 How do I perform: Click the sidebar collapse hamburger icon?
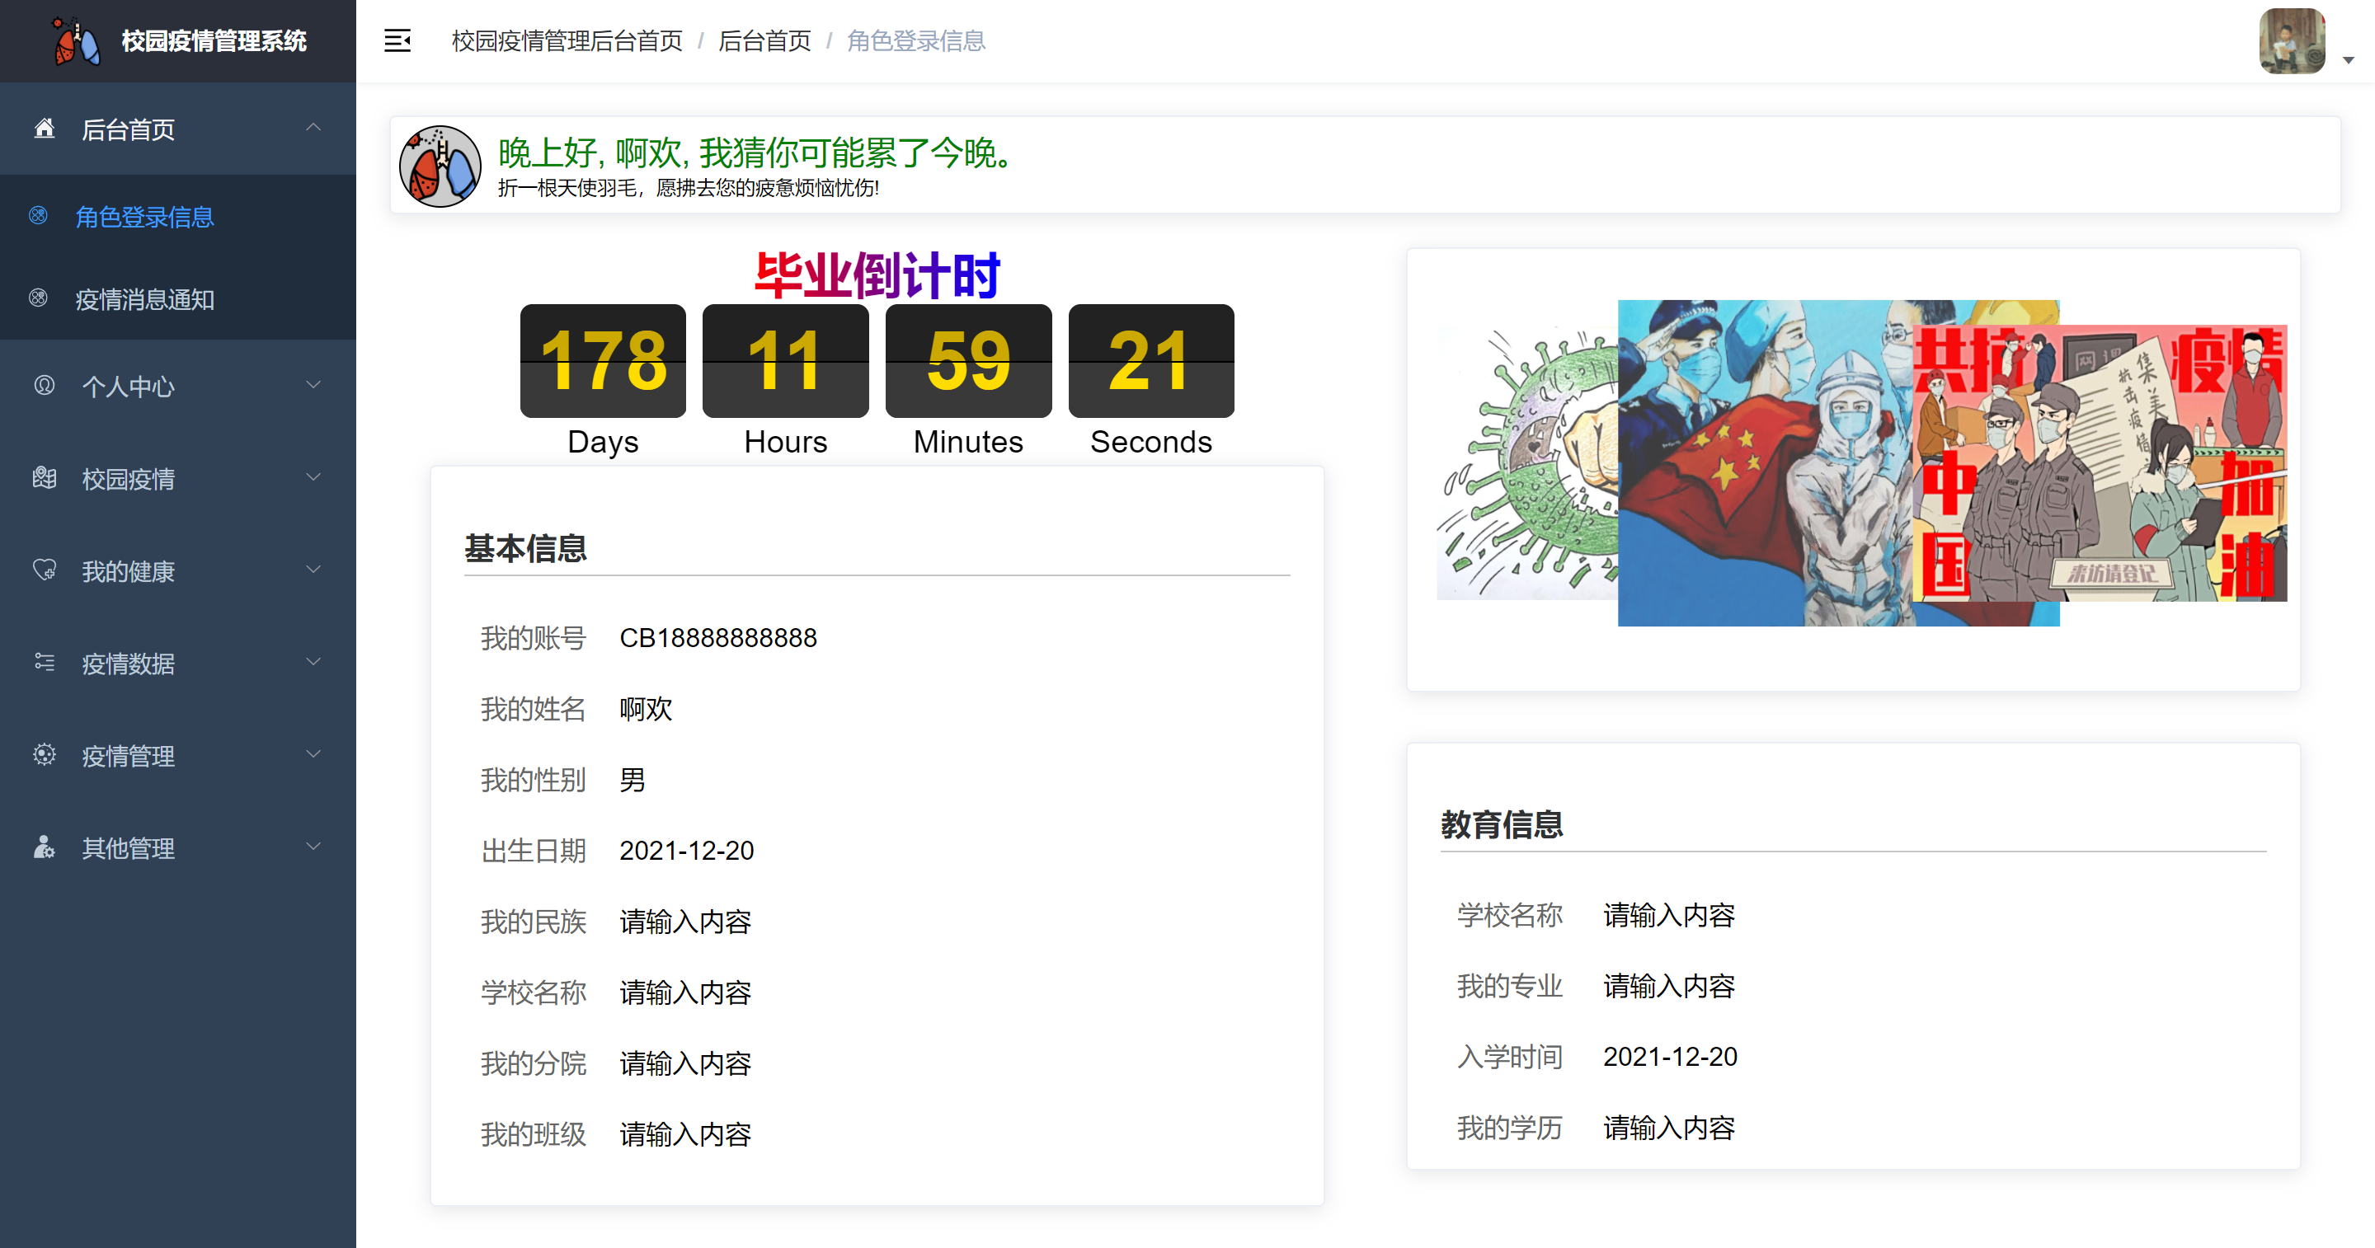coord(397,40)
